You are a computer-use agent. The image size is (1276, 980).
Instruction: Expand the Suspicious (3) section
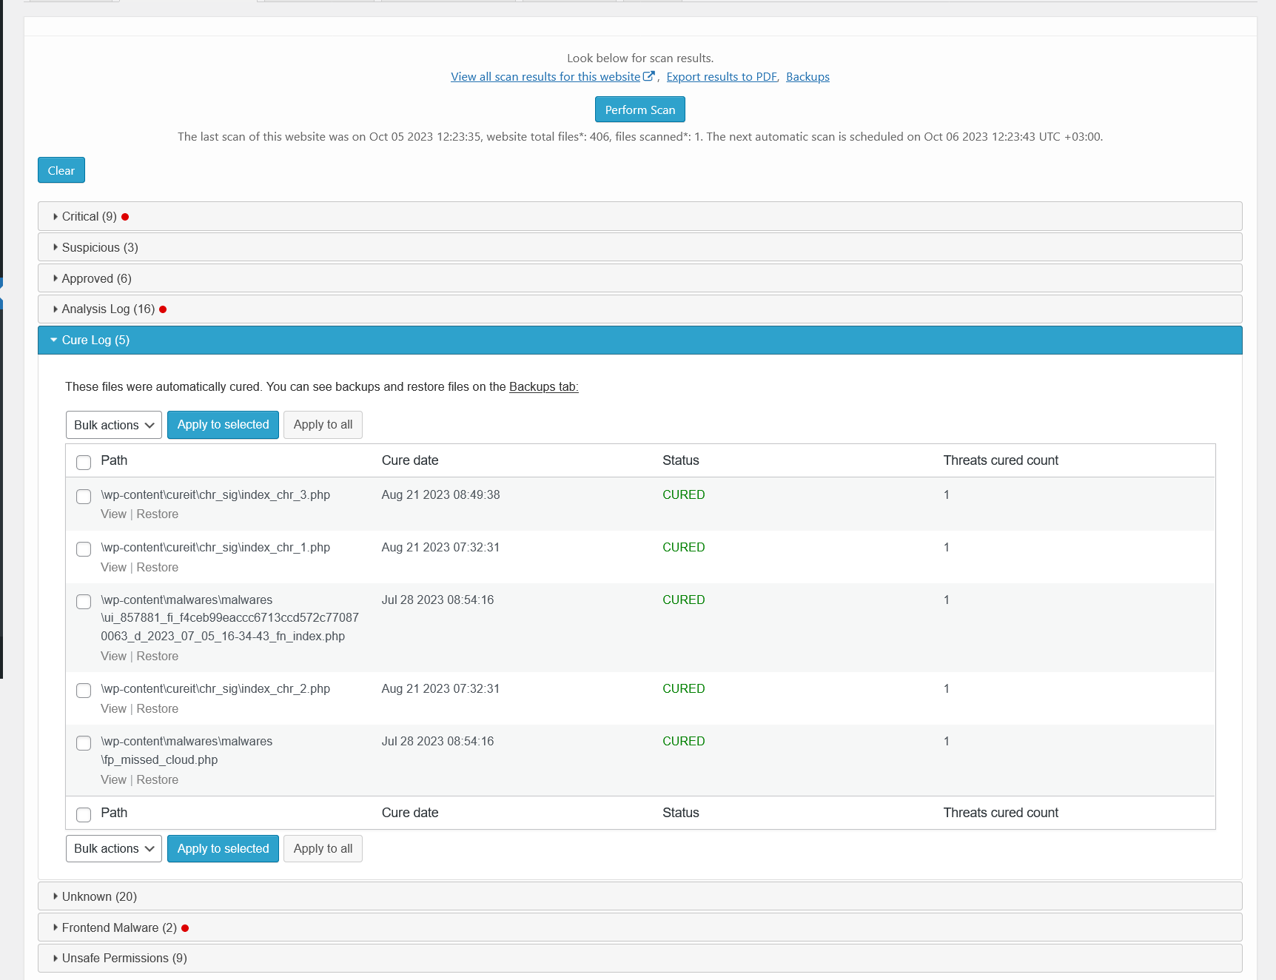[x=639, y=247]
